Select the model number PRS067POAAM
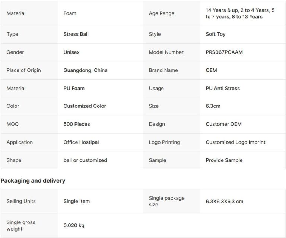Viewport: 286px width, 238px height. point(224,52)
